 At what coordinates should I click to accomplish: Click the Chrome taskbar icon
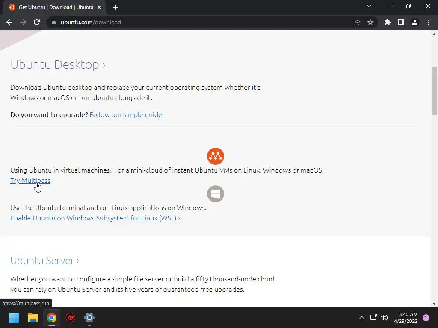click(x=52, y=318)
